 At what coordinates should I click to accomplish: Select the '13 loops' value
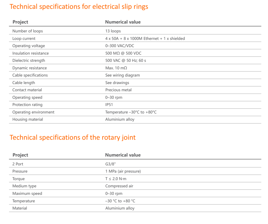113,31
